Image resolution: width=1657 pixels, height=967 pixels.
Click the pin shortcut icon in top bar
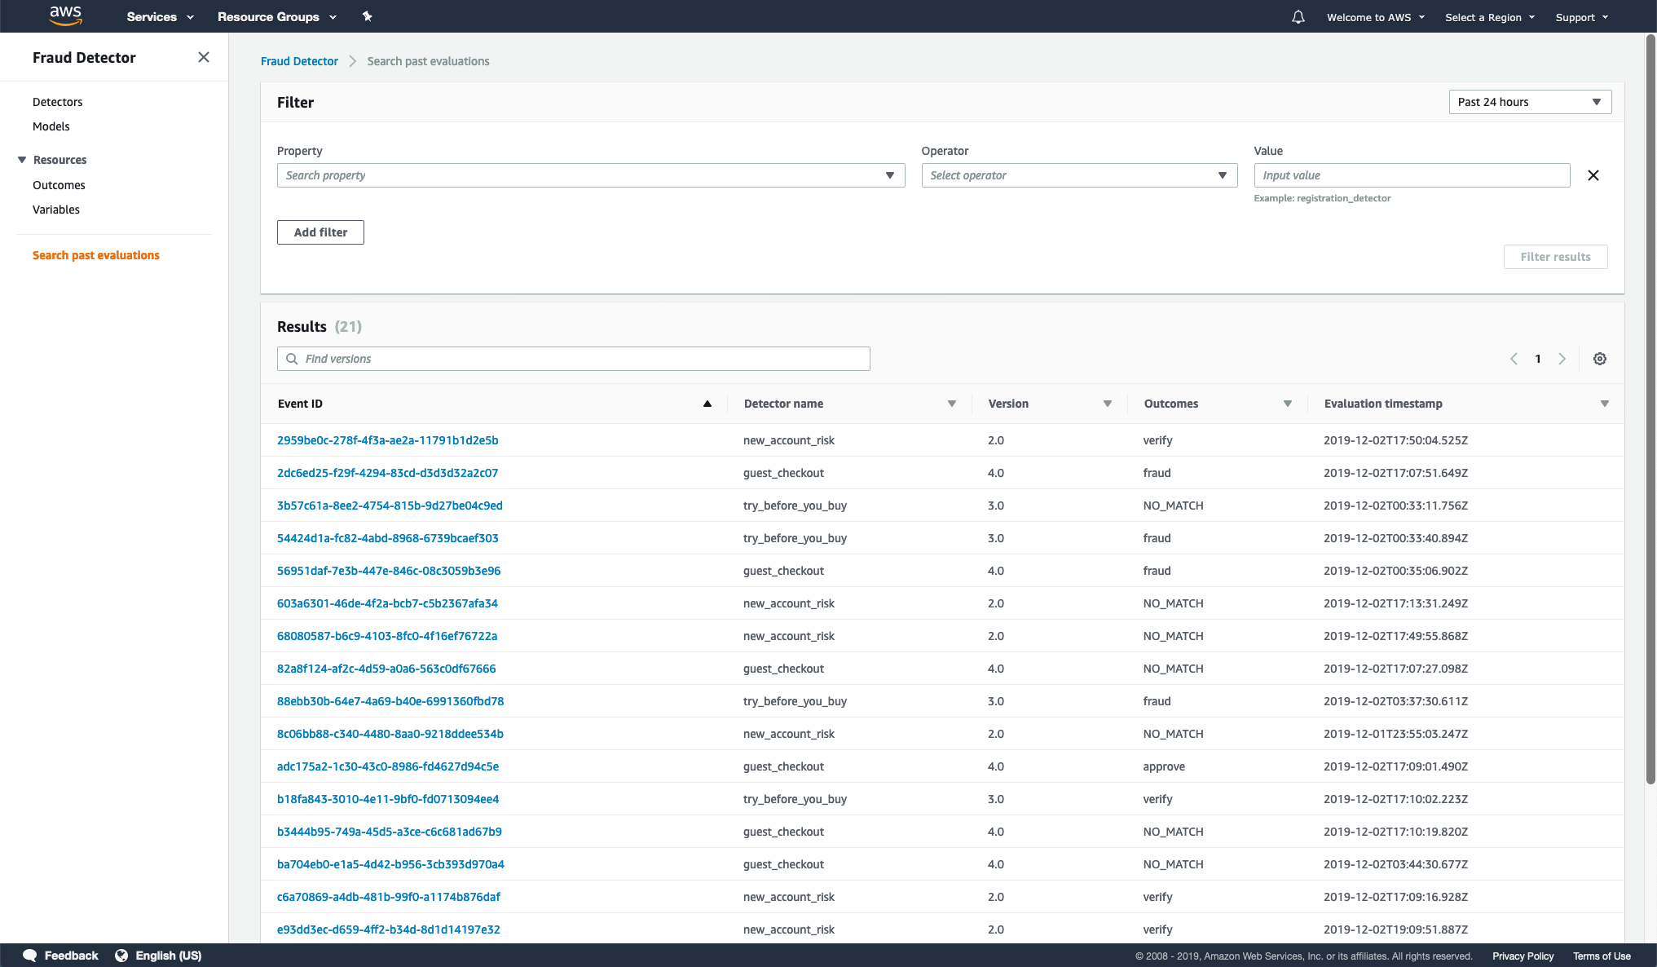click(x=368, y=16)
